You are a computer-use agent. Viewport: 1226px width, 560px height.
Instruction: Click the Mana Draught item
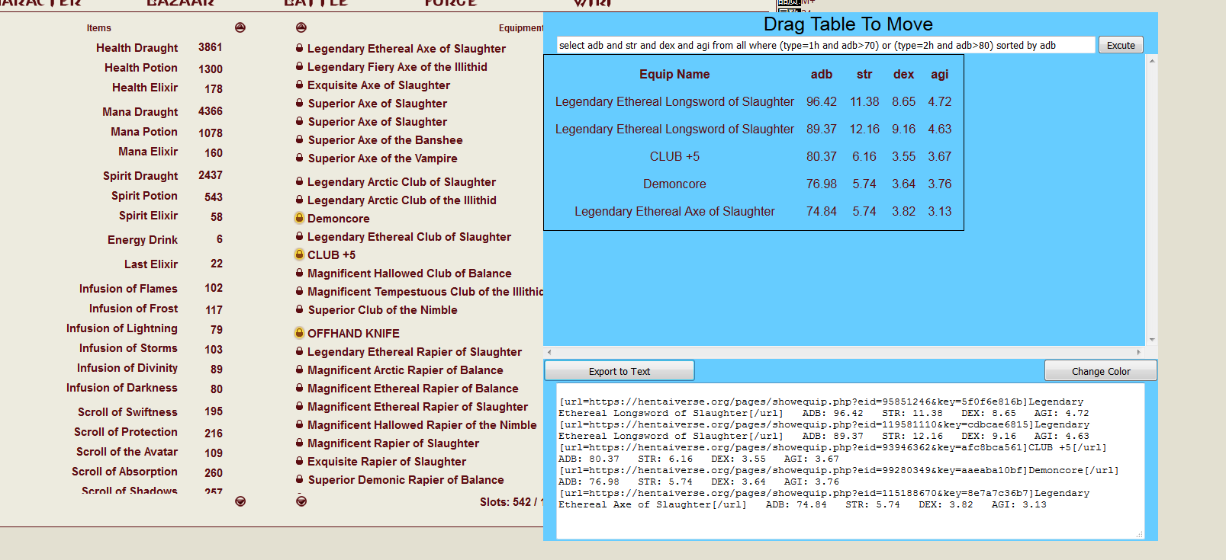140,112
